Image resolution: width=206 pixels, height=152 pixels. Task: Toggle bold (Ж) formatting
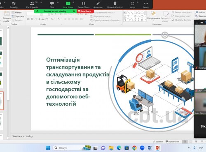coord(28,19)
